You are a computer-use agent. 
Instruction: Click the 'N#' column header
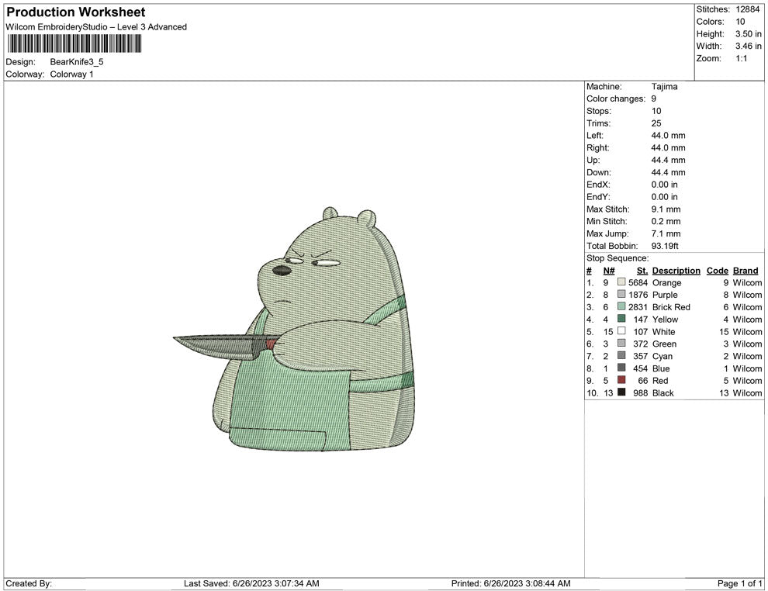click(609, 271)
